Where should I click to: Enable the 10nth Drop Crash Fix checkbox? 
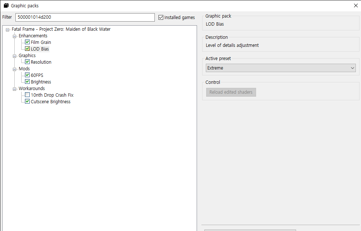[x=28, y=95]
